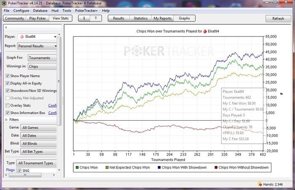This screenshot has height=190, width=295.
Task: Toggle Showdown/Non SD Winnings checkbox
Action: click(x=8, y=90)
